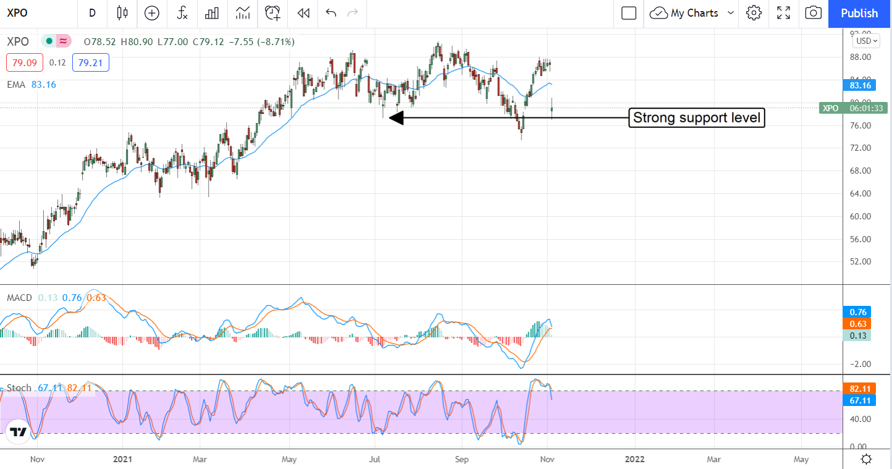Open Indicator Templates in the toolbar
Viewport: 892px width, 469px height.
click(x=243, y=13)
